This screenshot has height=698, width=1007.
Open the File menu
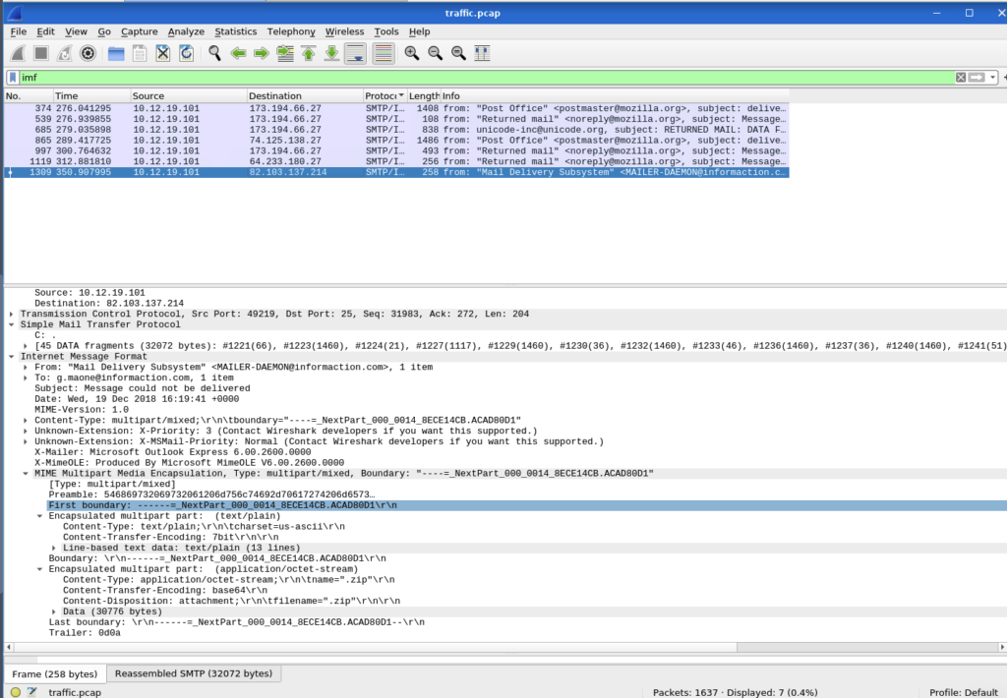click(19, 31)
